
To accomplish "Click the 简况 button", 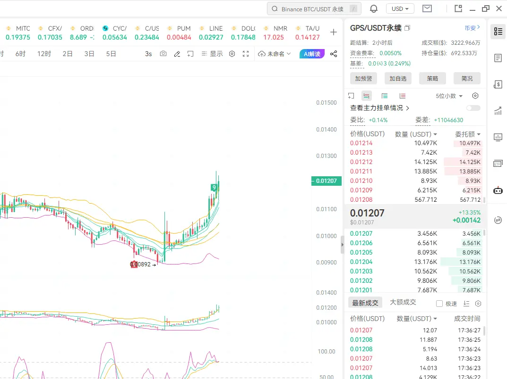I will pos(467,78).
